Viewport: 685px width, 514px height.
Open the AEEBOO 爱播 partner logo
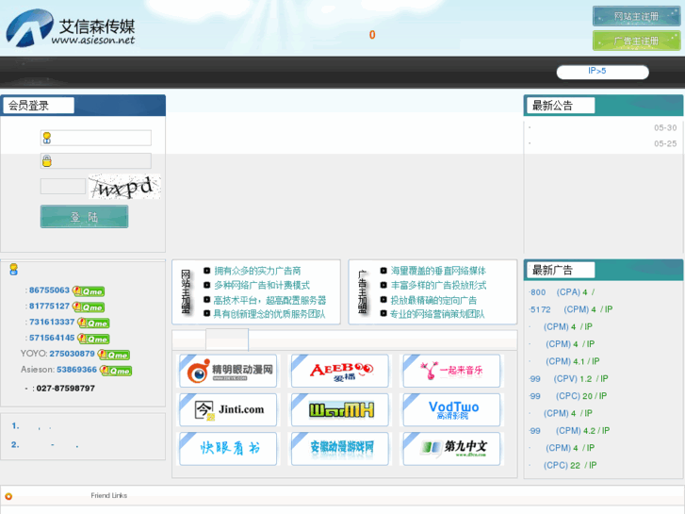click(340, 371)
